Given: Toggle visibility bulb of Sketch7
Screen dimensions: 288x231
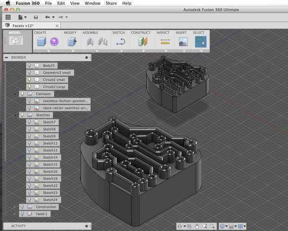Looking at the screenshot, I should pyautogui.click(x=29, y=122).
